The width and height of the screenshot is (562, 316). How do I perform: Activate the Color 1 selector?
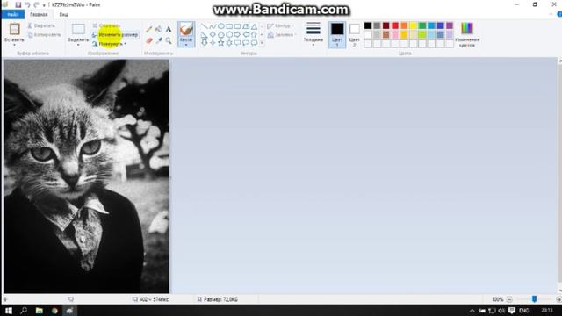(337, 35)
